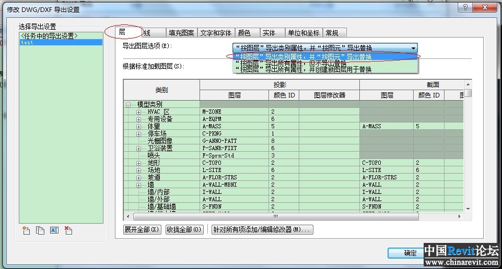Expand the 地形 category
The height and width of the screenshot is (269, 502).
pyautogui.click(x=138, y=163)
